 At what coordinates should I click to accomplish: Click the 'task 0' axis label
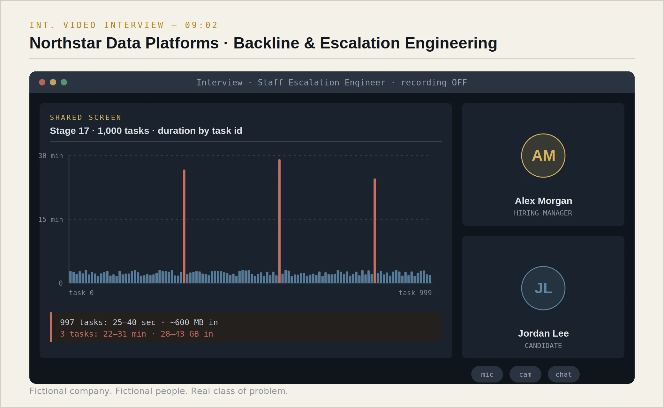pyautogui.click(x=81, y=293)
